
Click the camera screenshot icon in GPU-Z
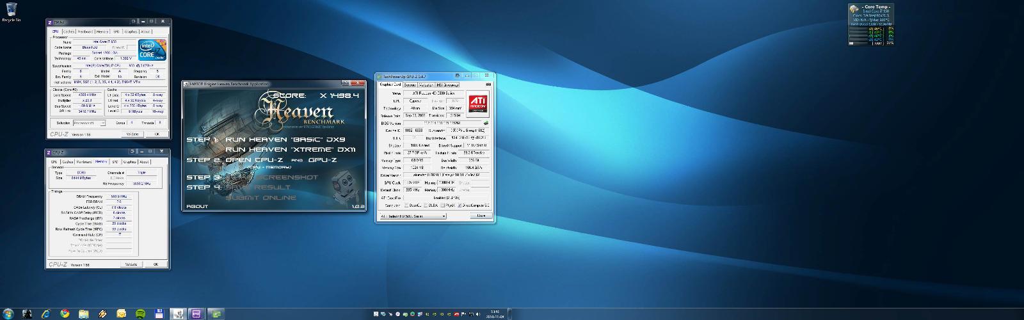(488, 84)
